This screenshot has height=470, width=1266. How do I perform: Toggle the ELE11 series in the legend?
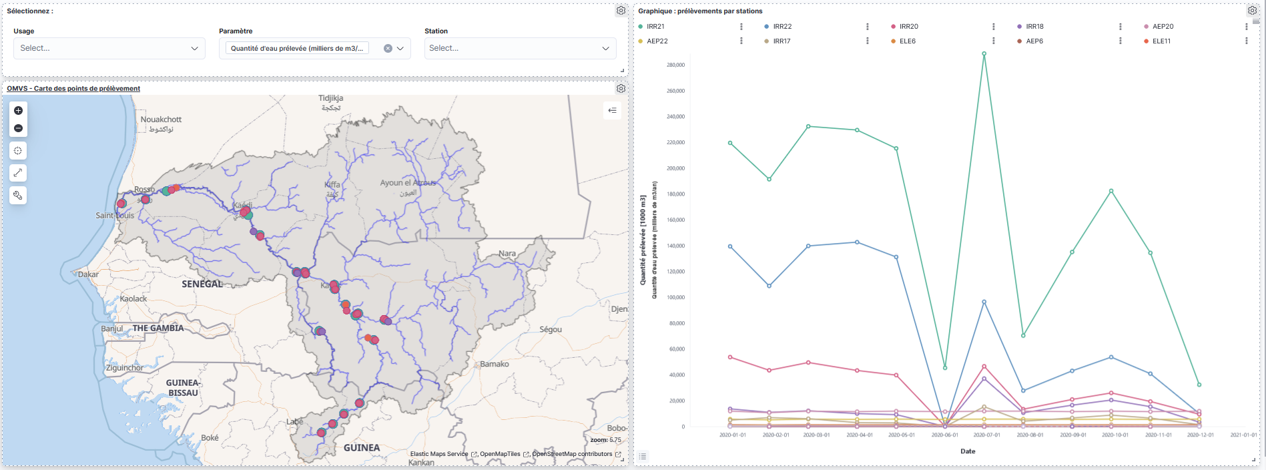tap(1161, 41)
